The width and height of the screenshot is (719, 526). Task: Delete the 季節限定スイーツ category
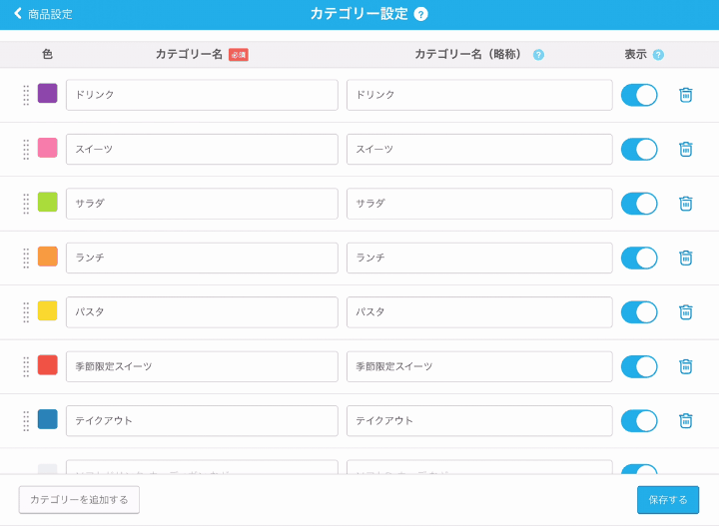click(x=685, y=366)
